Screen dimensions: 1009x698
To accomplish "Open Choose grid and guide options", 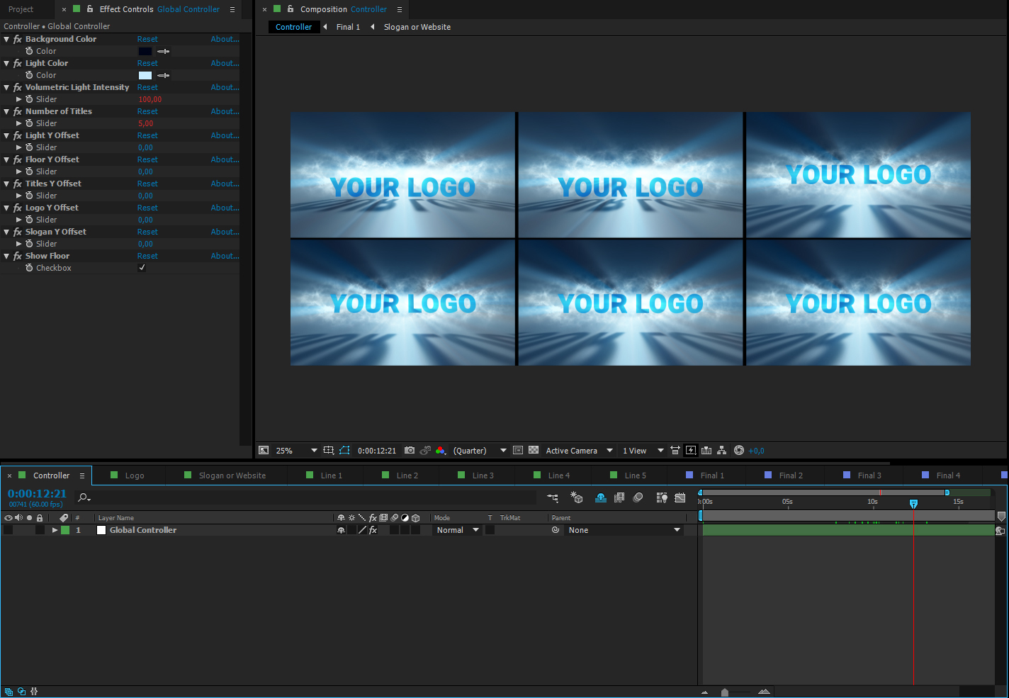I will pyautogui.click(x=329, y=451).
